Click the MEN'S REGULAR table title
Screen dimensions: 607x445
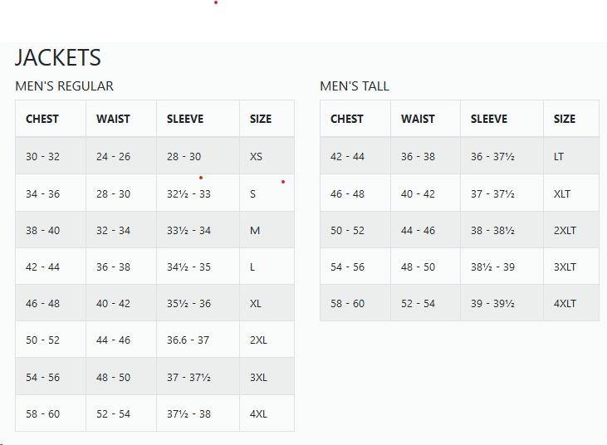(64, 86)
